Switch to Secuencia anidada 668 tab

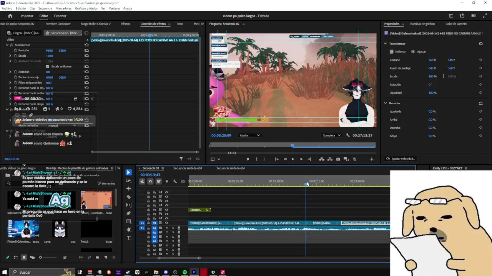coord(188,168)
